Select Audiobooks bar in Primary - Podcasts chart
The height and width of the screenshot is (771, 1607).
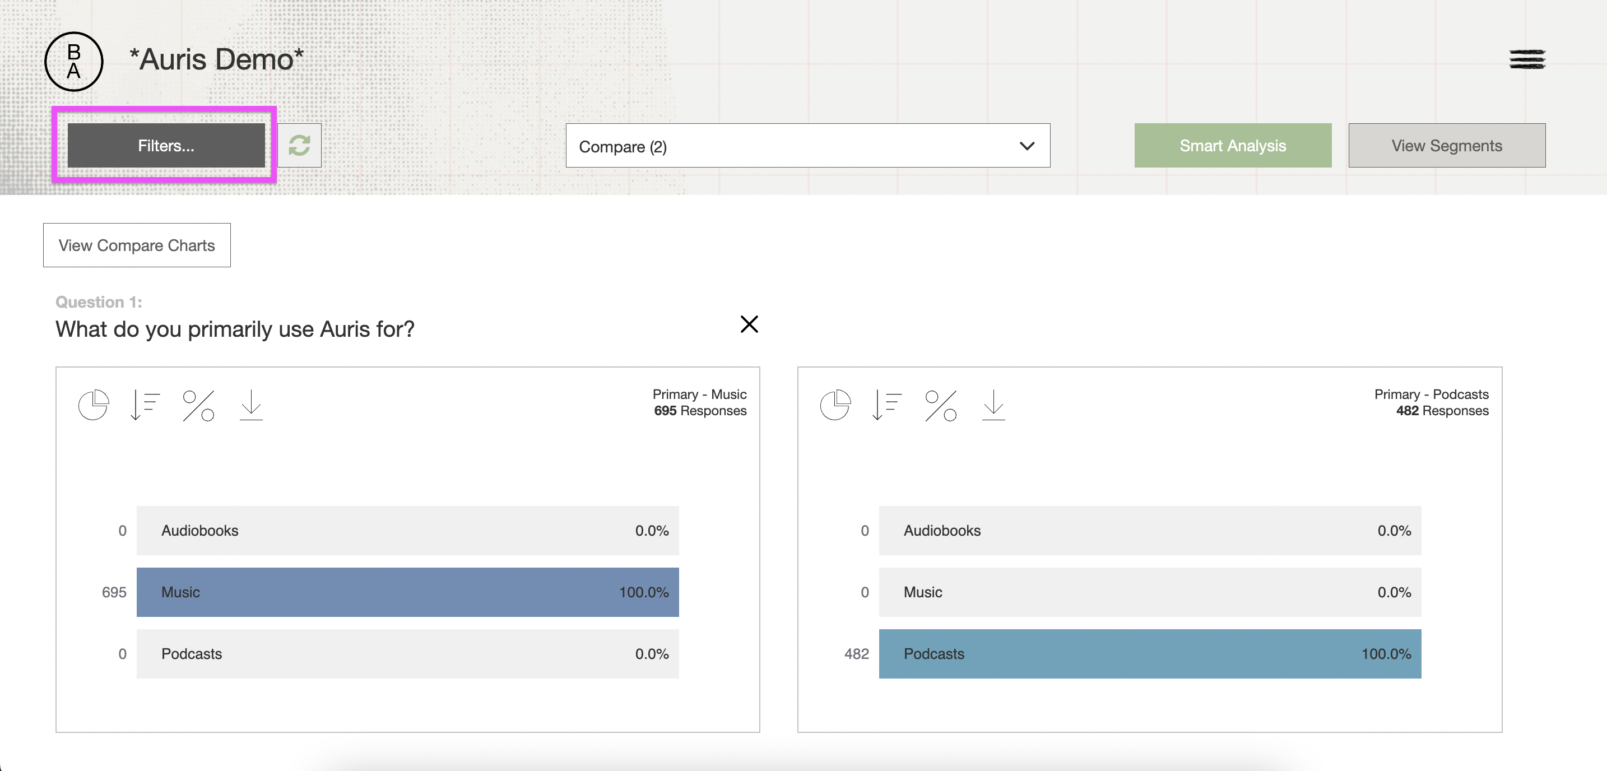[x=1150, y=530]
